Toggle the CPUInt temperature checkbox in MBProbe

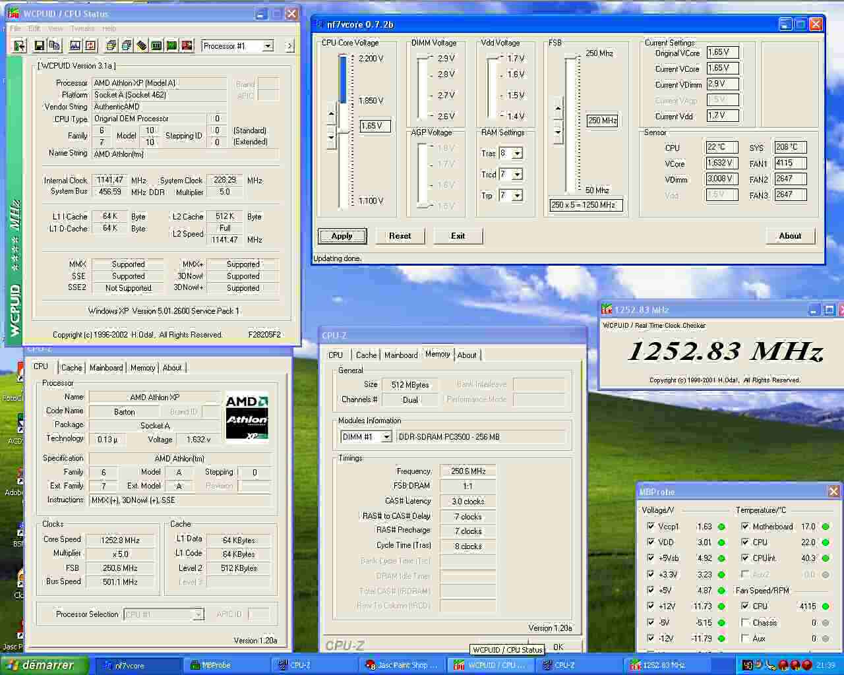[x=745, y=558]
